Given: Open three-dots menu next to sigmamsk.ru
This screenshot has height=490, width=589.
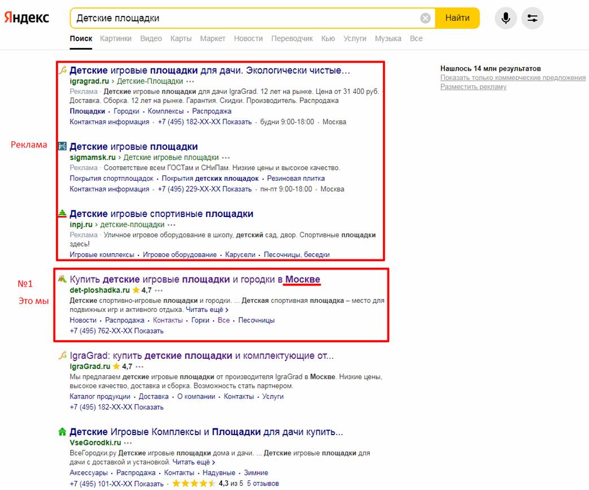Looking at the screenshot, I should 226,158.
